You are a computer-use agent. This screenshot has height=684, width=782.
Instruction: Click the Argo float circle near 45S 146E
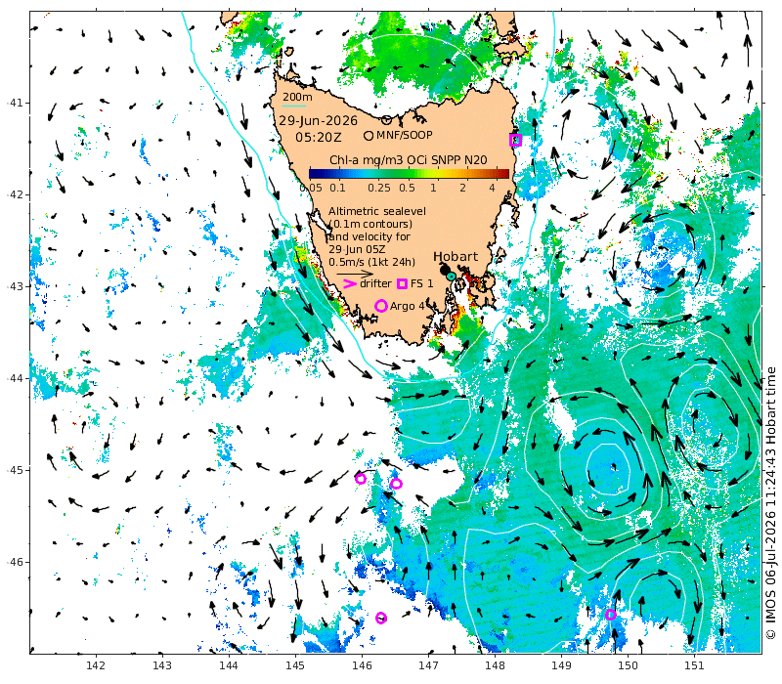pyautogui.click(x=361, y=479)
